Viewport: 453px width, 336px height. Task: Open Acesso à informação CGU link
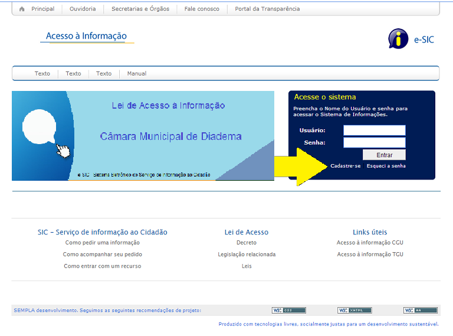click(370, 243)
